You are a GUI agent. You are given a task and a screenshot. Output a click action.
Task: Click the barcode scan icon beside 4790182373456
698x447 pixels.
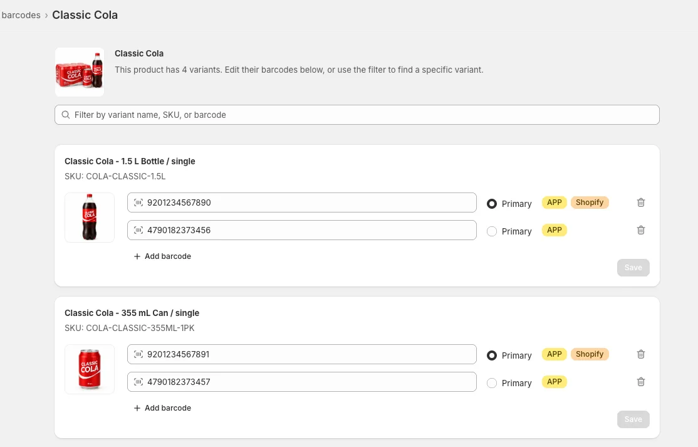click(138, 230)
